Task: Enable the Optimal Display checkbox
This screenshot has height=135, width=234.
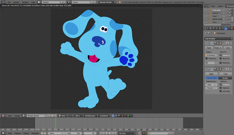Action: tap(221, 88)
